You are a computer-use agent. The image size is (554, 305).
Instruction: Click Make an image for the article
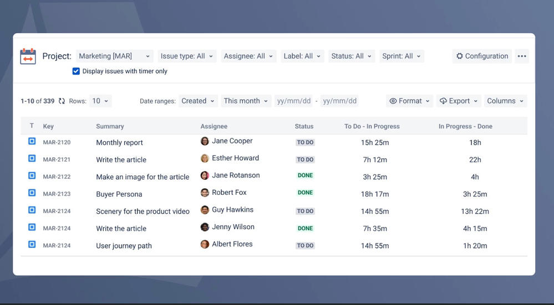click(143, 177)
